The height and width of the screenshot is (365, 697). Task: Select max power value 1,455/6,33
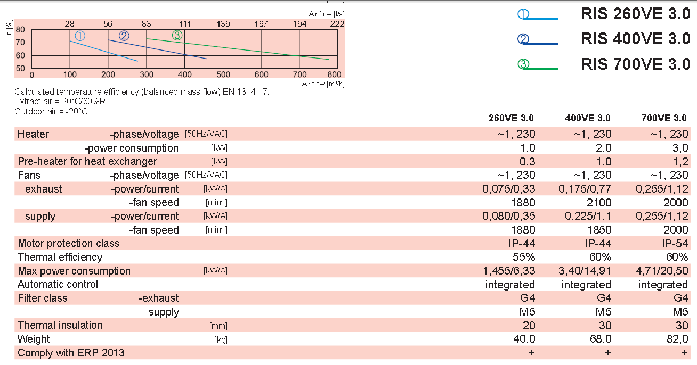click(x=509, y=271)
